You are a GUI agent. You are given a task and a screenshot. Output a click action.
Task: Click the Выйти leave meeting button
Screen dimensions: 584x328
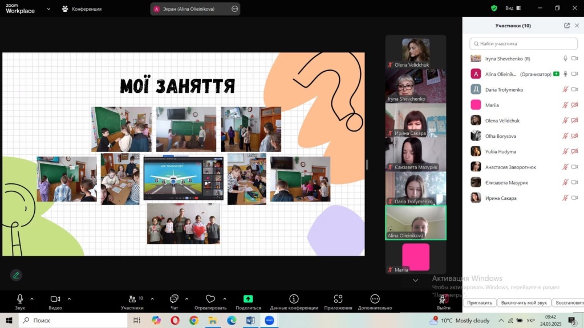(x=443, y=302)
